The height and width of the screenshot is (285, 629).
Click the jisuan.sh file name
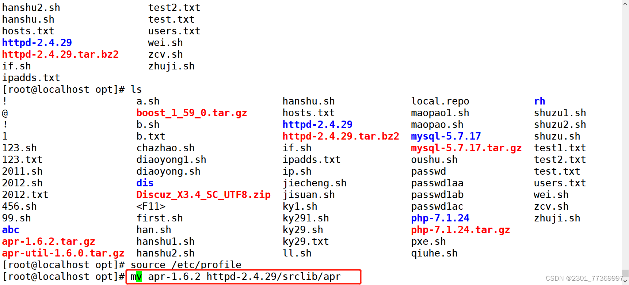309,195
